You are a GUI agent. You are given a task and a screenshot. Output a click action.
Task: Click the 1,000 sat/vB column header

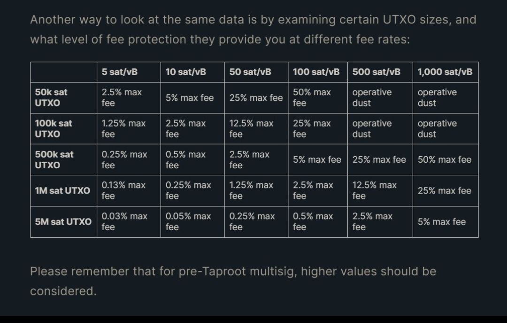tap(446, 72)
